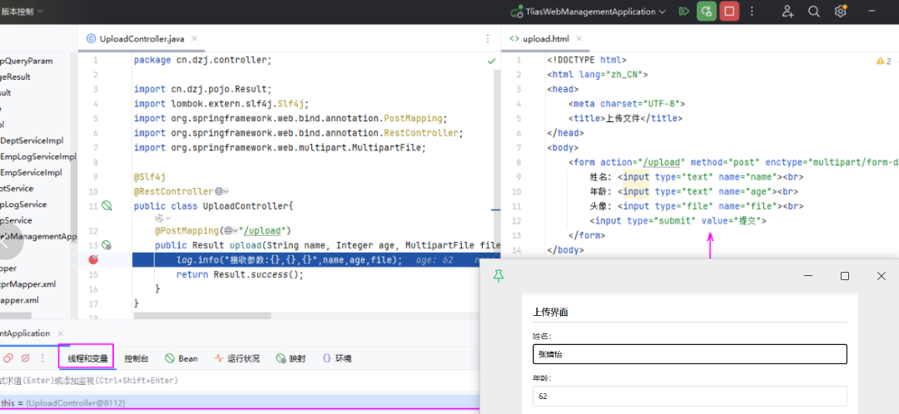Open the search everywhere magnifier
The image size is (899, 414).
(x=814, y=12)
